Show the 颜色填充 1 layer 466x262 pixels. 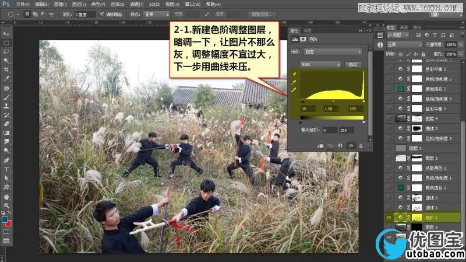pyautogui.click(x=389, y=188)
